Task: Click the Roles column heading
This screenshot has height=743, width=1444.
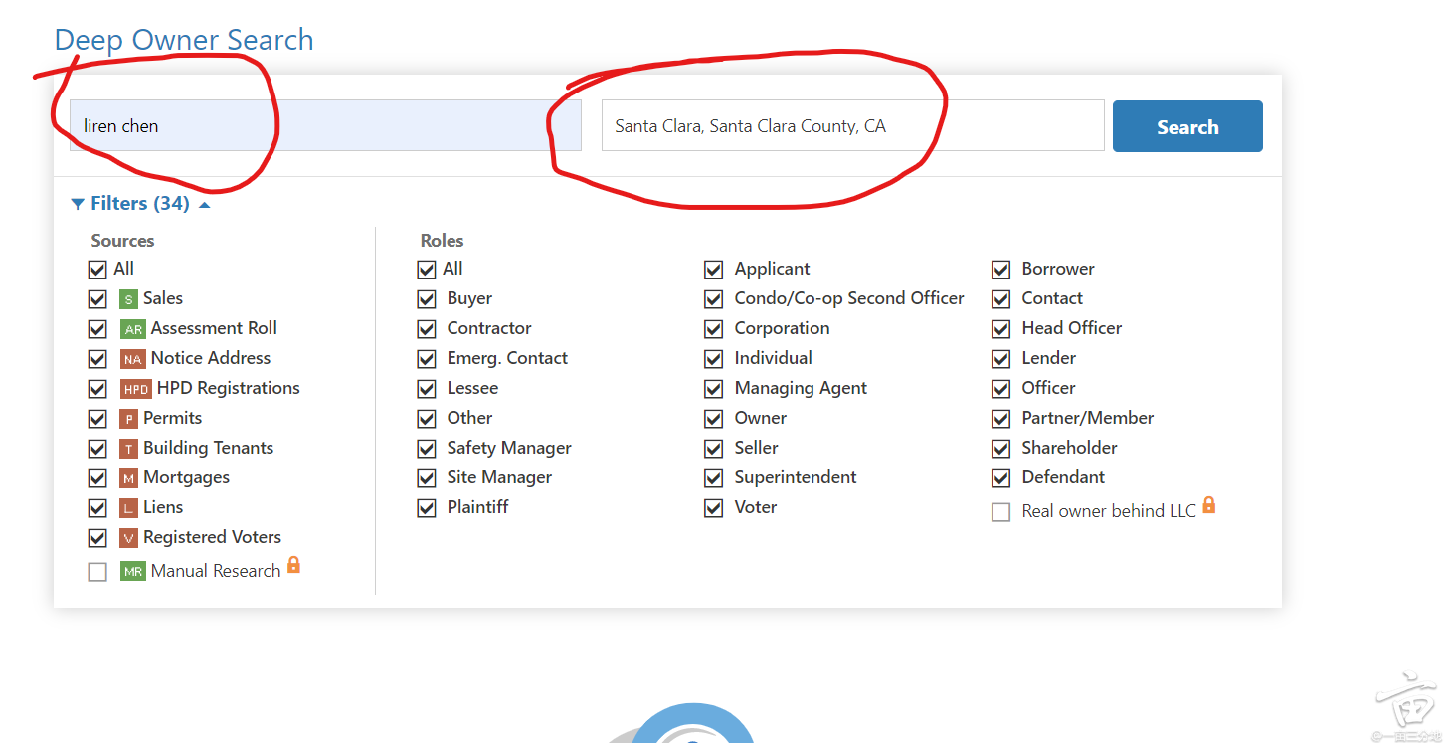Action: (x=442, y=241)
